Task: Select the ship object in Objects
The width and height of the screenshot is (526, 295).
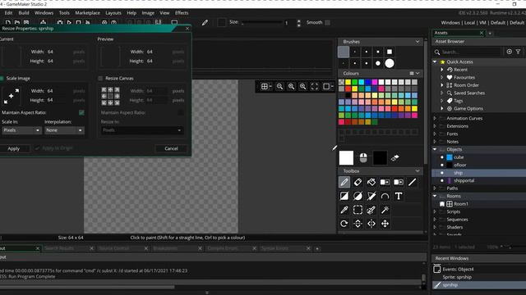Action: (459, 173)
